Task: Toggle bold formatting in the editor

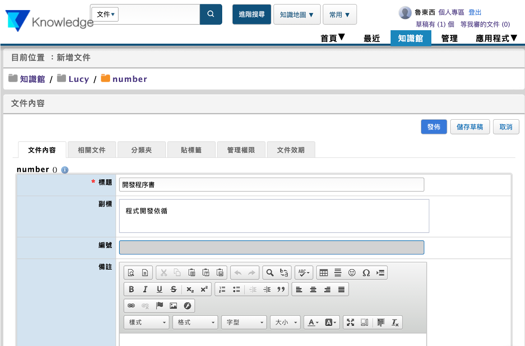Action: (131, 289)
